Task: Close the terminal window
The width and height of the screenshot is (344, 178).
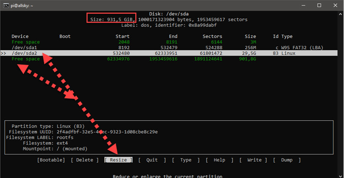Action: pyautogui.click(x=335, y=5)
